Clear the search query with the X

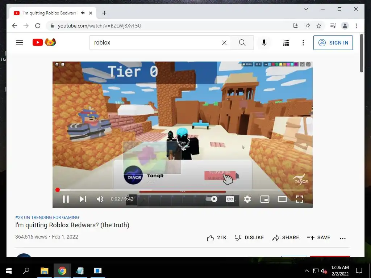pos(224,43)
